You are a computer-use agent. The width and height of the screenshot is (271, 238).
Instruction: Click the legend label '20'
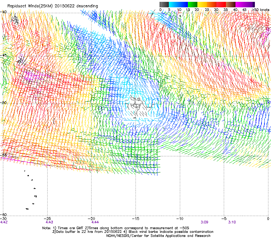pos(197,10)
